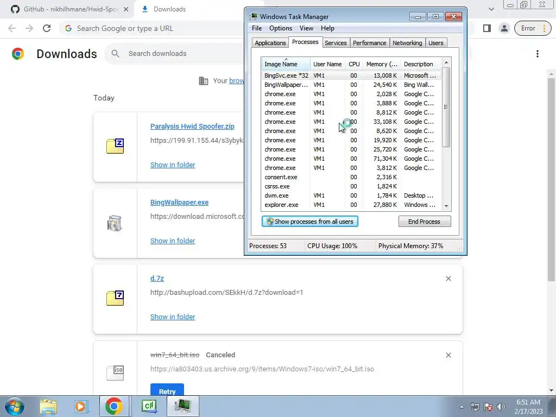Click the Downloads page vertical scrollbar
This screenshot has width=556, height=417.
click(x=551, y=179)
